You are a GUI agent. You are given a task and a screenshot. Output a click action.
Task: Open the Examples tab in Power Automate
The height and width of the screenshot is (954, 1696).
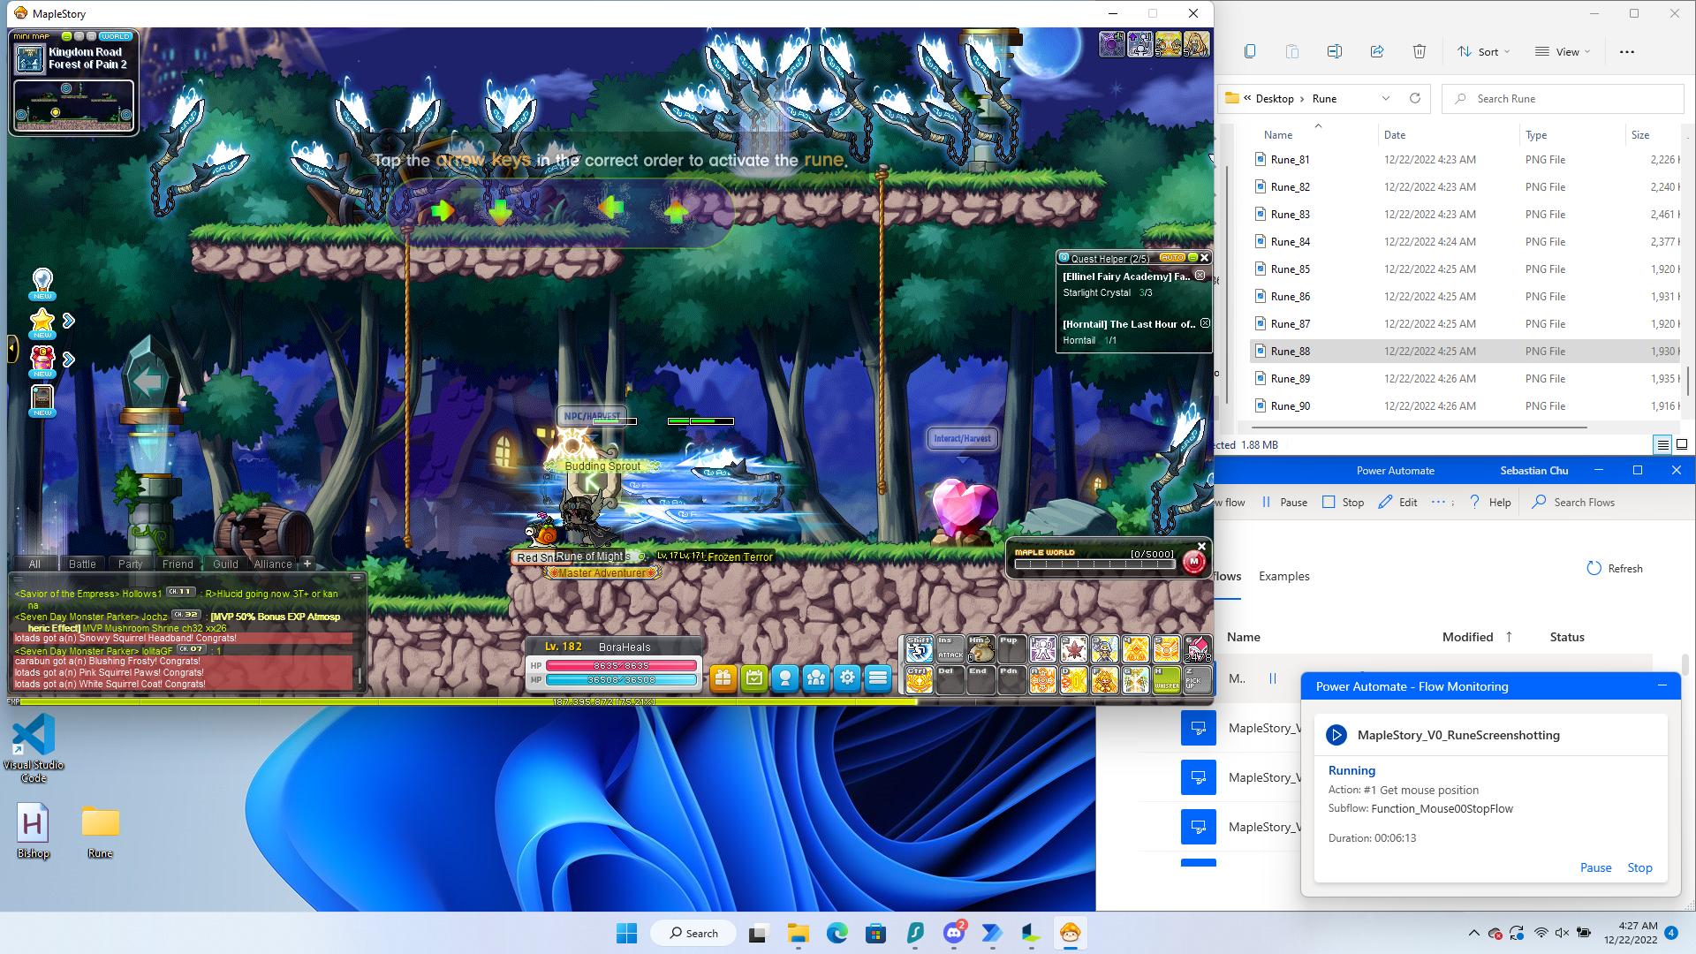pyautogui.click(x=1283, y=576)
